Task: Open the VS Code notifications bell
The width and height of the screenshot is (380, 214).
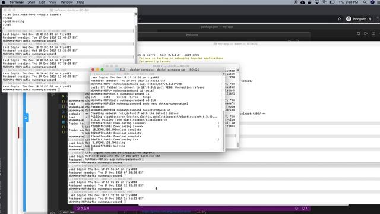Action: click(305, 208)
